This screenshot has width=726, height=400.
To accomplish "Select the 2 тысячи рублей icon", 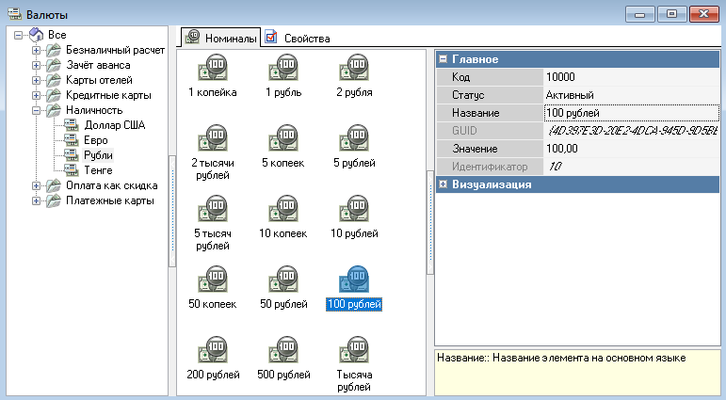I will coord(212,139).
